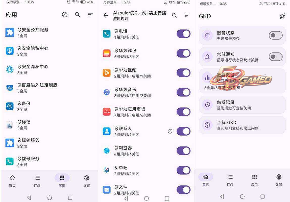This screenshot has height=202, width=290.
Task: Open 华为应用市场 7组规则 row text
Action: [132, 112]
